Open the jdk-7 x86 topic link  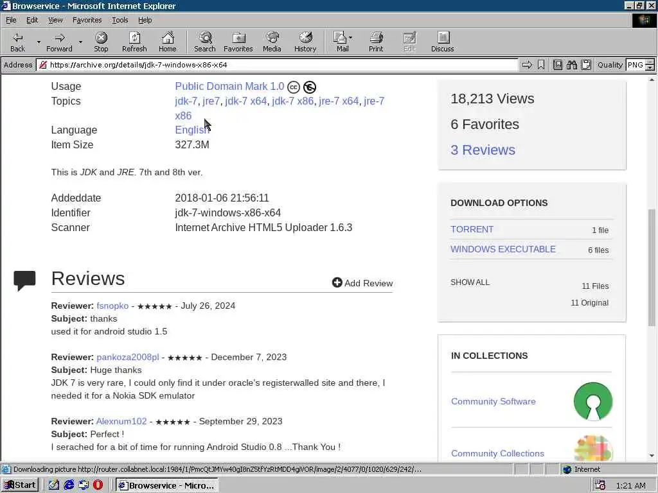pos(293,101)
